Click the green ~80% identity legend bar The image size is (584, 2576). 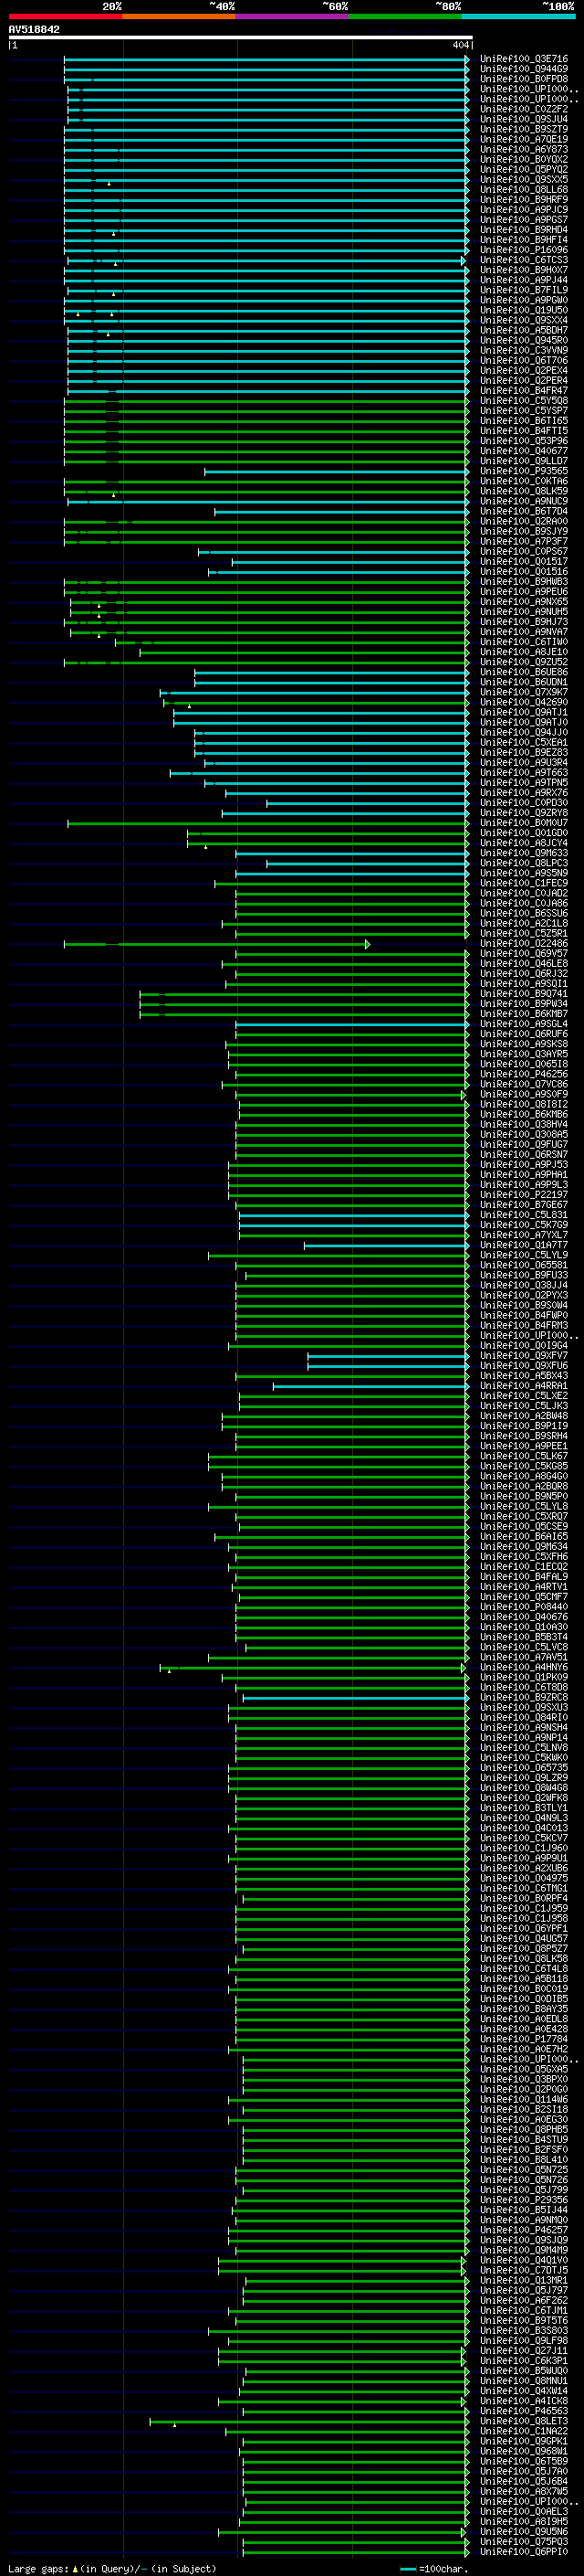(x=405, y=16)
